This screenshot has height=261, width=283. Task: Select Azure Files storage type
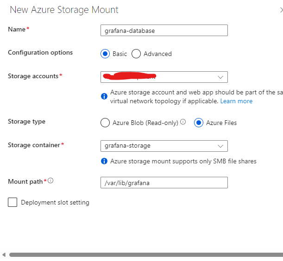coord(199,123)
